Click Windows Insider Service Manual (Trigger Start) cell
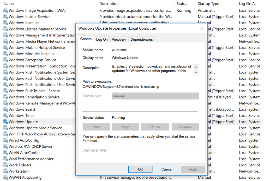This screenshot has height=181, width=275. pos(216,17)
